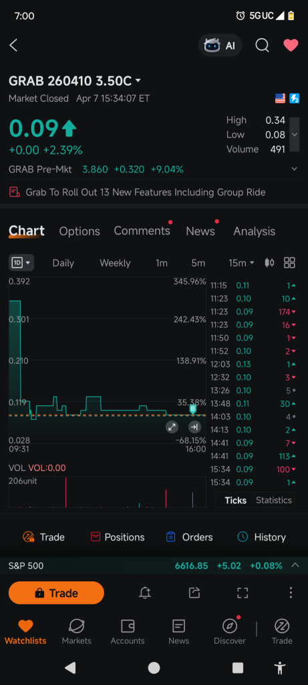Share via the export icon

point(194,593)
